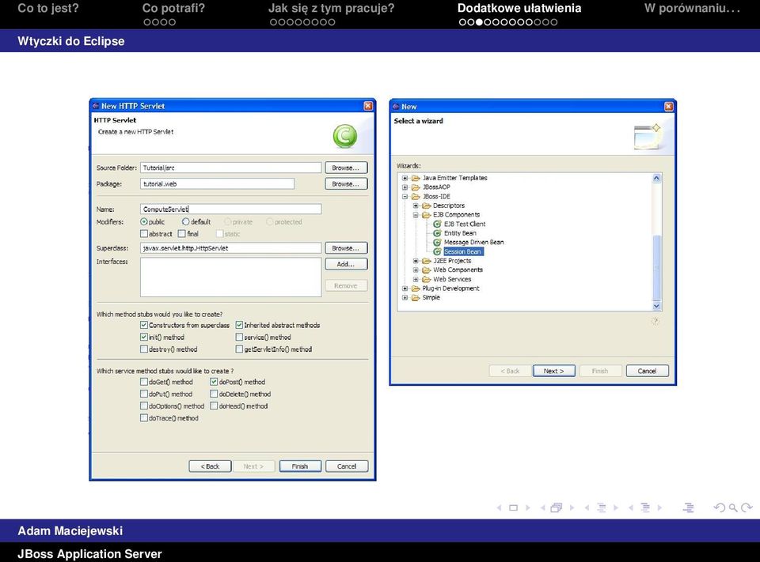
Task: Click the Eclipse icon in the New HTTP Servlet title bar
Action: coord(96,106)
